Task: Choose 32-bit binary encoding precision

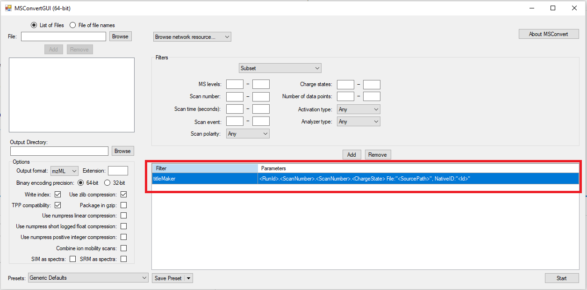Action: point(107,183)
